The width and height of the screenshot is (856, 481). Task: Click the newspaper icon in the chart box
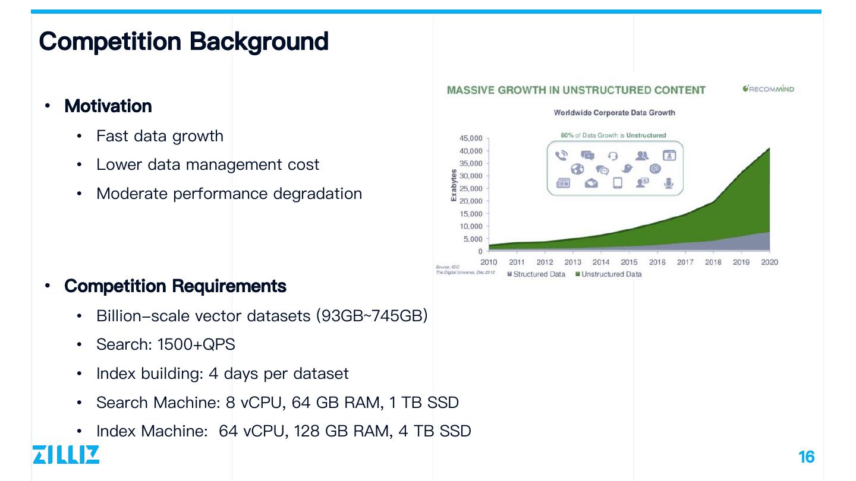tap(562, 183)
